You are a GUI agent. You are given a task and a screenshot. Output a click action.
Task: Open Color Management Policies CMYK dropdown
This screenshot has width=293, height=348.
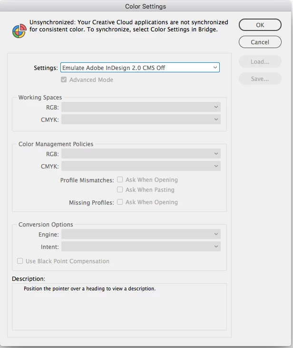click(141, 166)
